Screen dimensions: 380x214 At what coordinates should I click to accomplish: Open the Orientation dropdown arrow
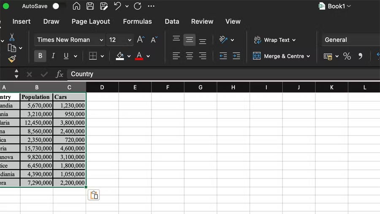[x=232, y=40]
